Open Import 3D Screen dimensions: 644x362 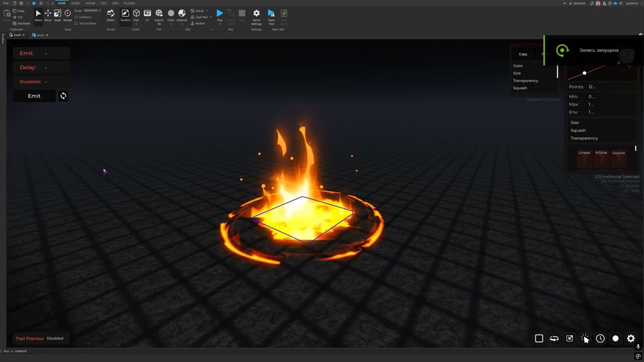159,17
